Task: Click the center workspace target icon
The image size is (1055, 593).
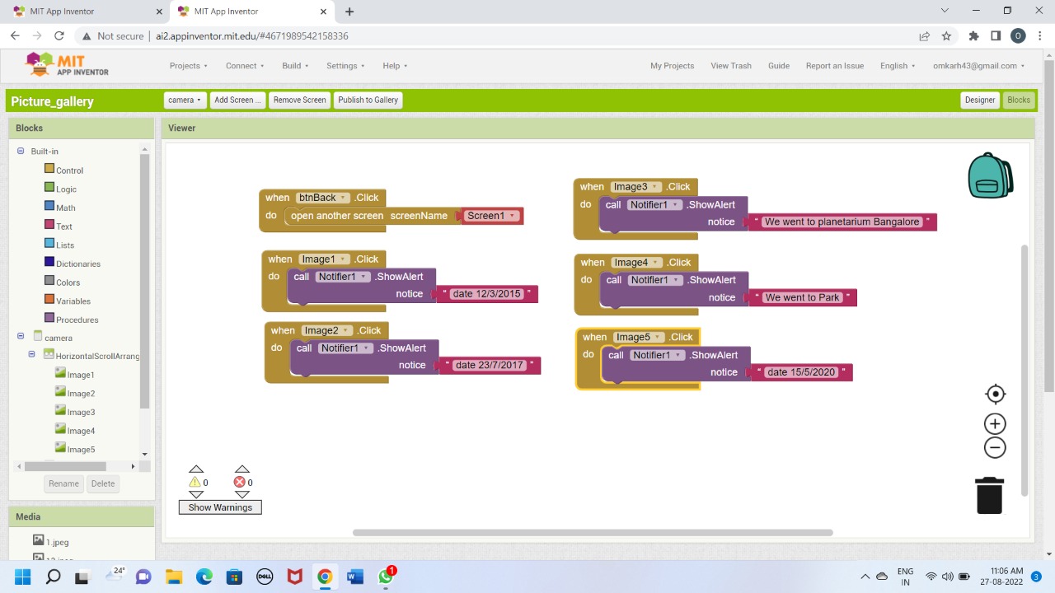Action: click(x=995, y=394)
